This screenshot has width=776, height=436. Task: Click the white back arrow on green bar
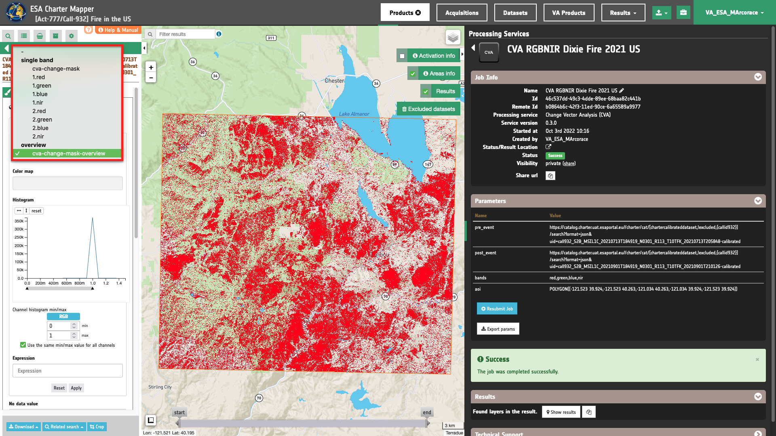coord(6,48)
